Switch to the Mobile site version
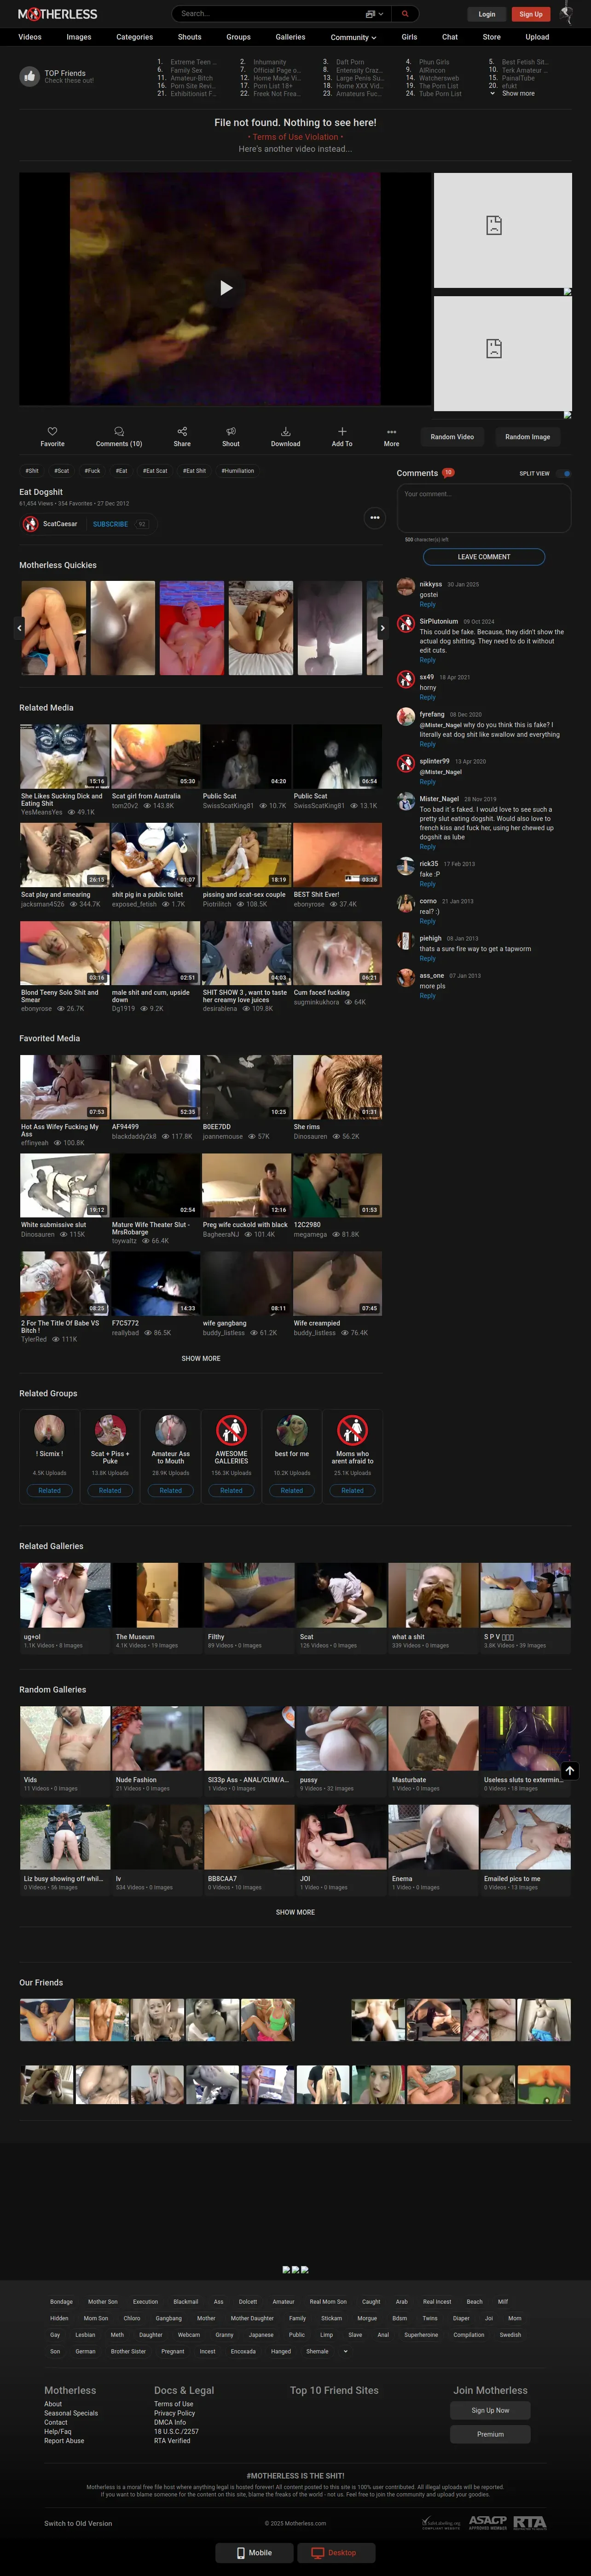The image size is (591, 2576). (x=254, y=2553)
